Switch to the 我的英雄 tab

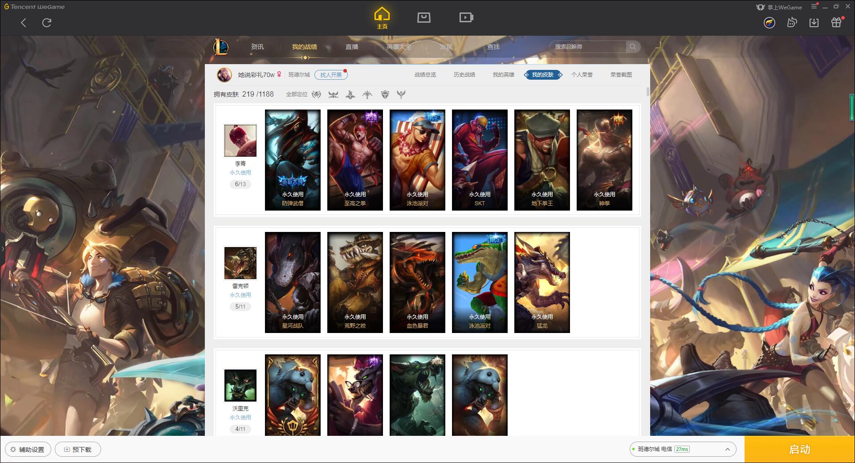pos(504,75)
